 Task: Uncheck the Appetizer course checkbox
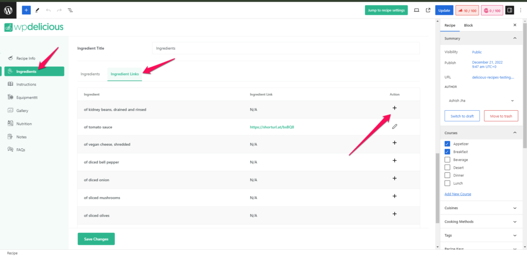tap(447, 144)
